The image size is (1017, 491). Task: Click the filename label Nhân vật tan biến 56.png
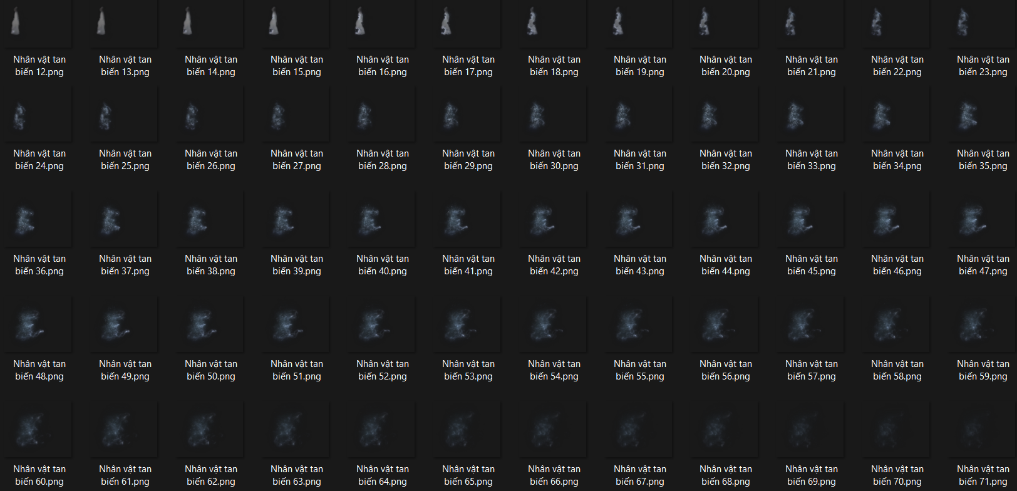(x=726, y=370)
